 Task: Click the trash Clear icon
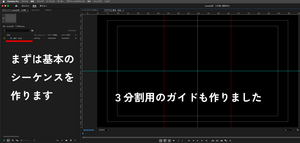point(75,140)
